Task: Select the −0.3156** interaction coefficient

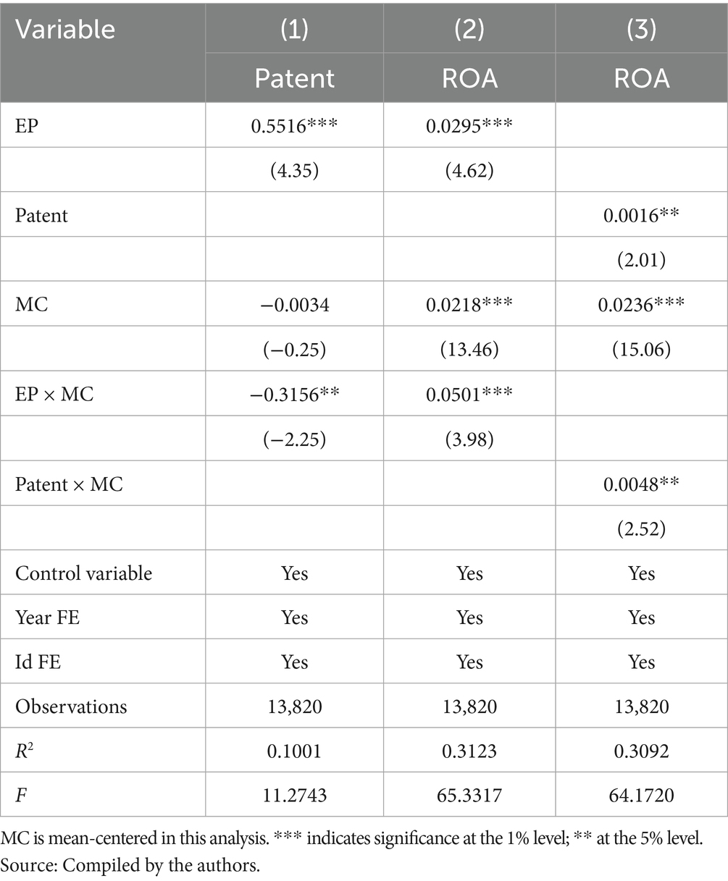Action: pos(295,395)
